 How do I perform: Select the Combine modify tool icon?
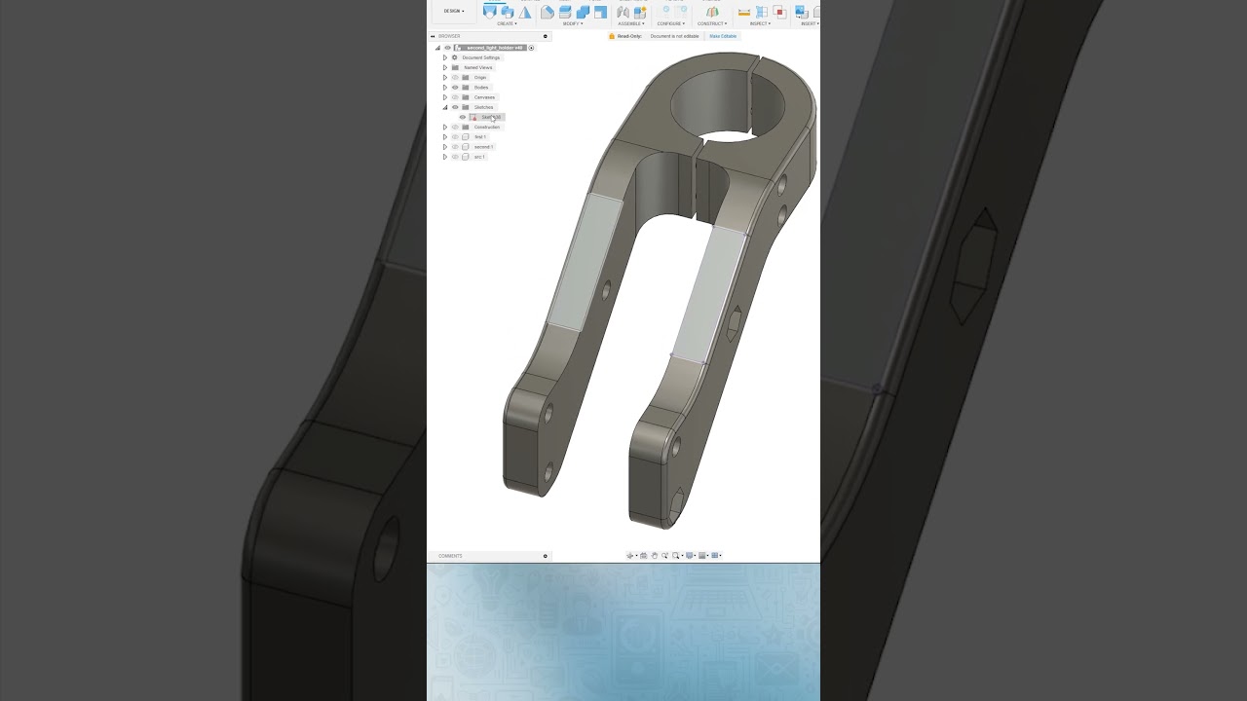[x=583, y=12]
